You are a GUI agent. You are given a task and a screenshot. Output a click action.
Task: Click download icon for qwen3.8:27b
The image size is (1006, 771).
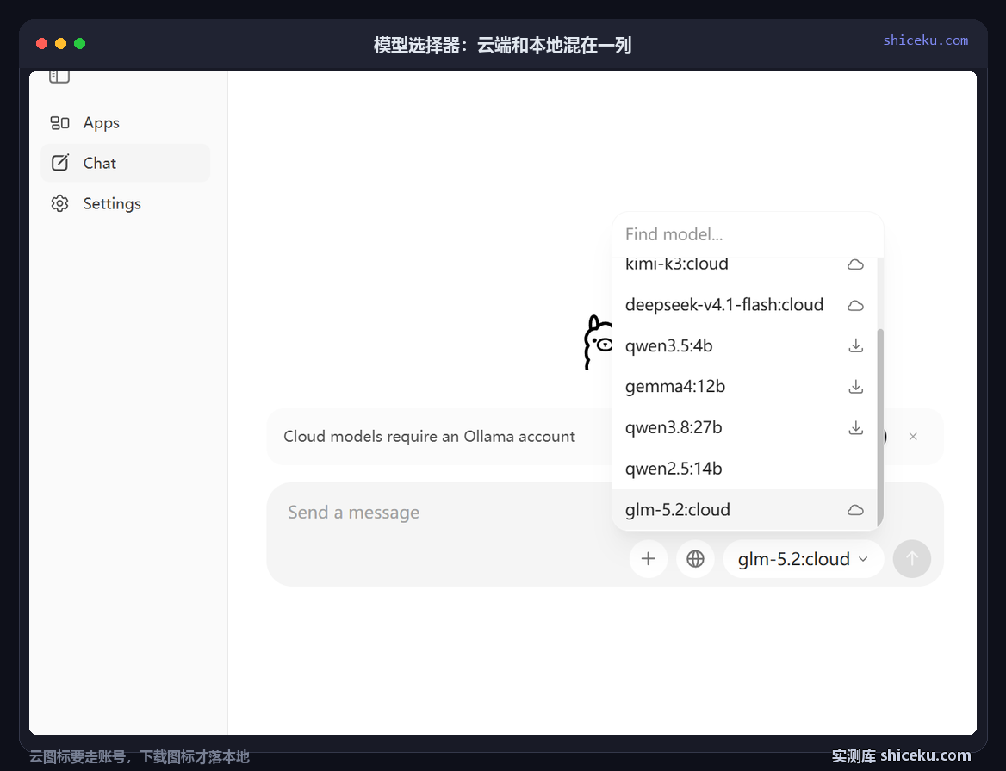(856, 427)
